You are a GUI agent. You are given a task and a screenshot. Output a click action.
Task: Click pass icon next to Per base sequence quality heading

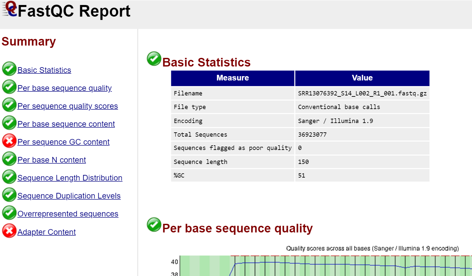(154, 224)
